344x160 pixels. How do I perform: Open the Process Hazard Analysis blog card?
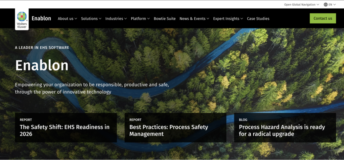(285, 128)
